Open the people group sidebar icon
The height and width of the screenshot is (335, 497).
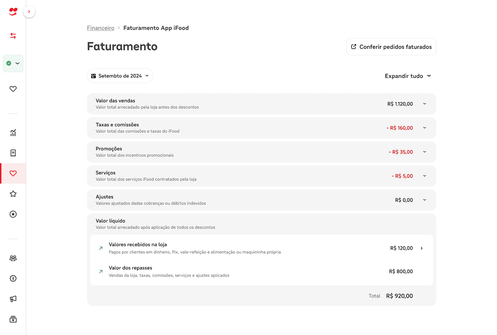(x=13, y=258)
